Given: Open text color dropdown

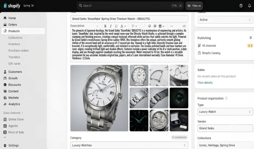Looking at the screenshot, I should coord(123,26).
